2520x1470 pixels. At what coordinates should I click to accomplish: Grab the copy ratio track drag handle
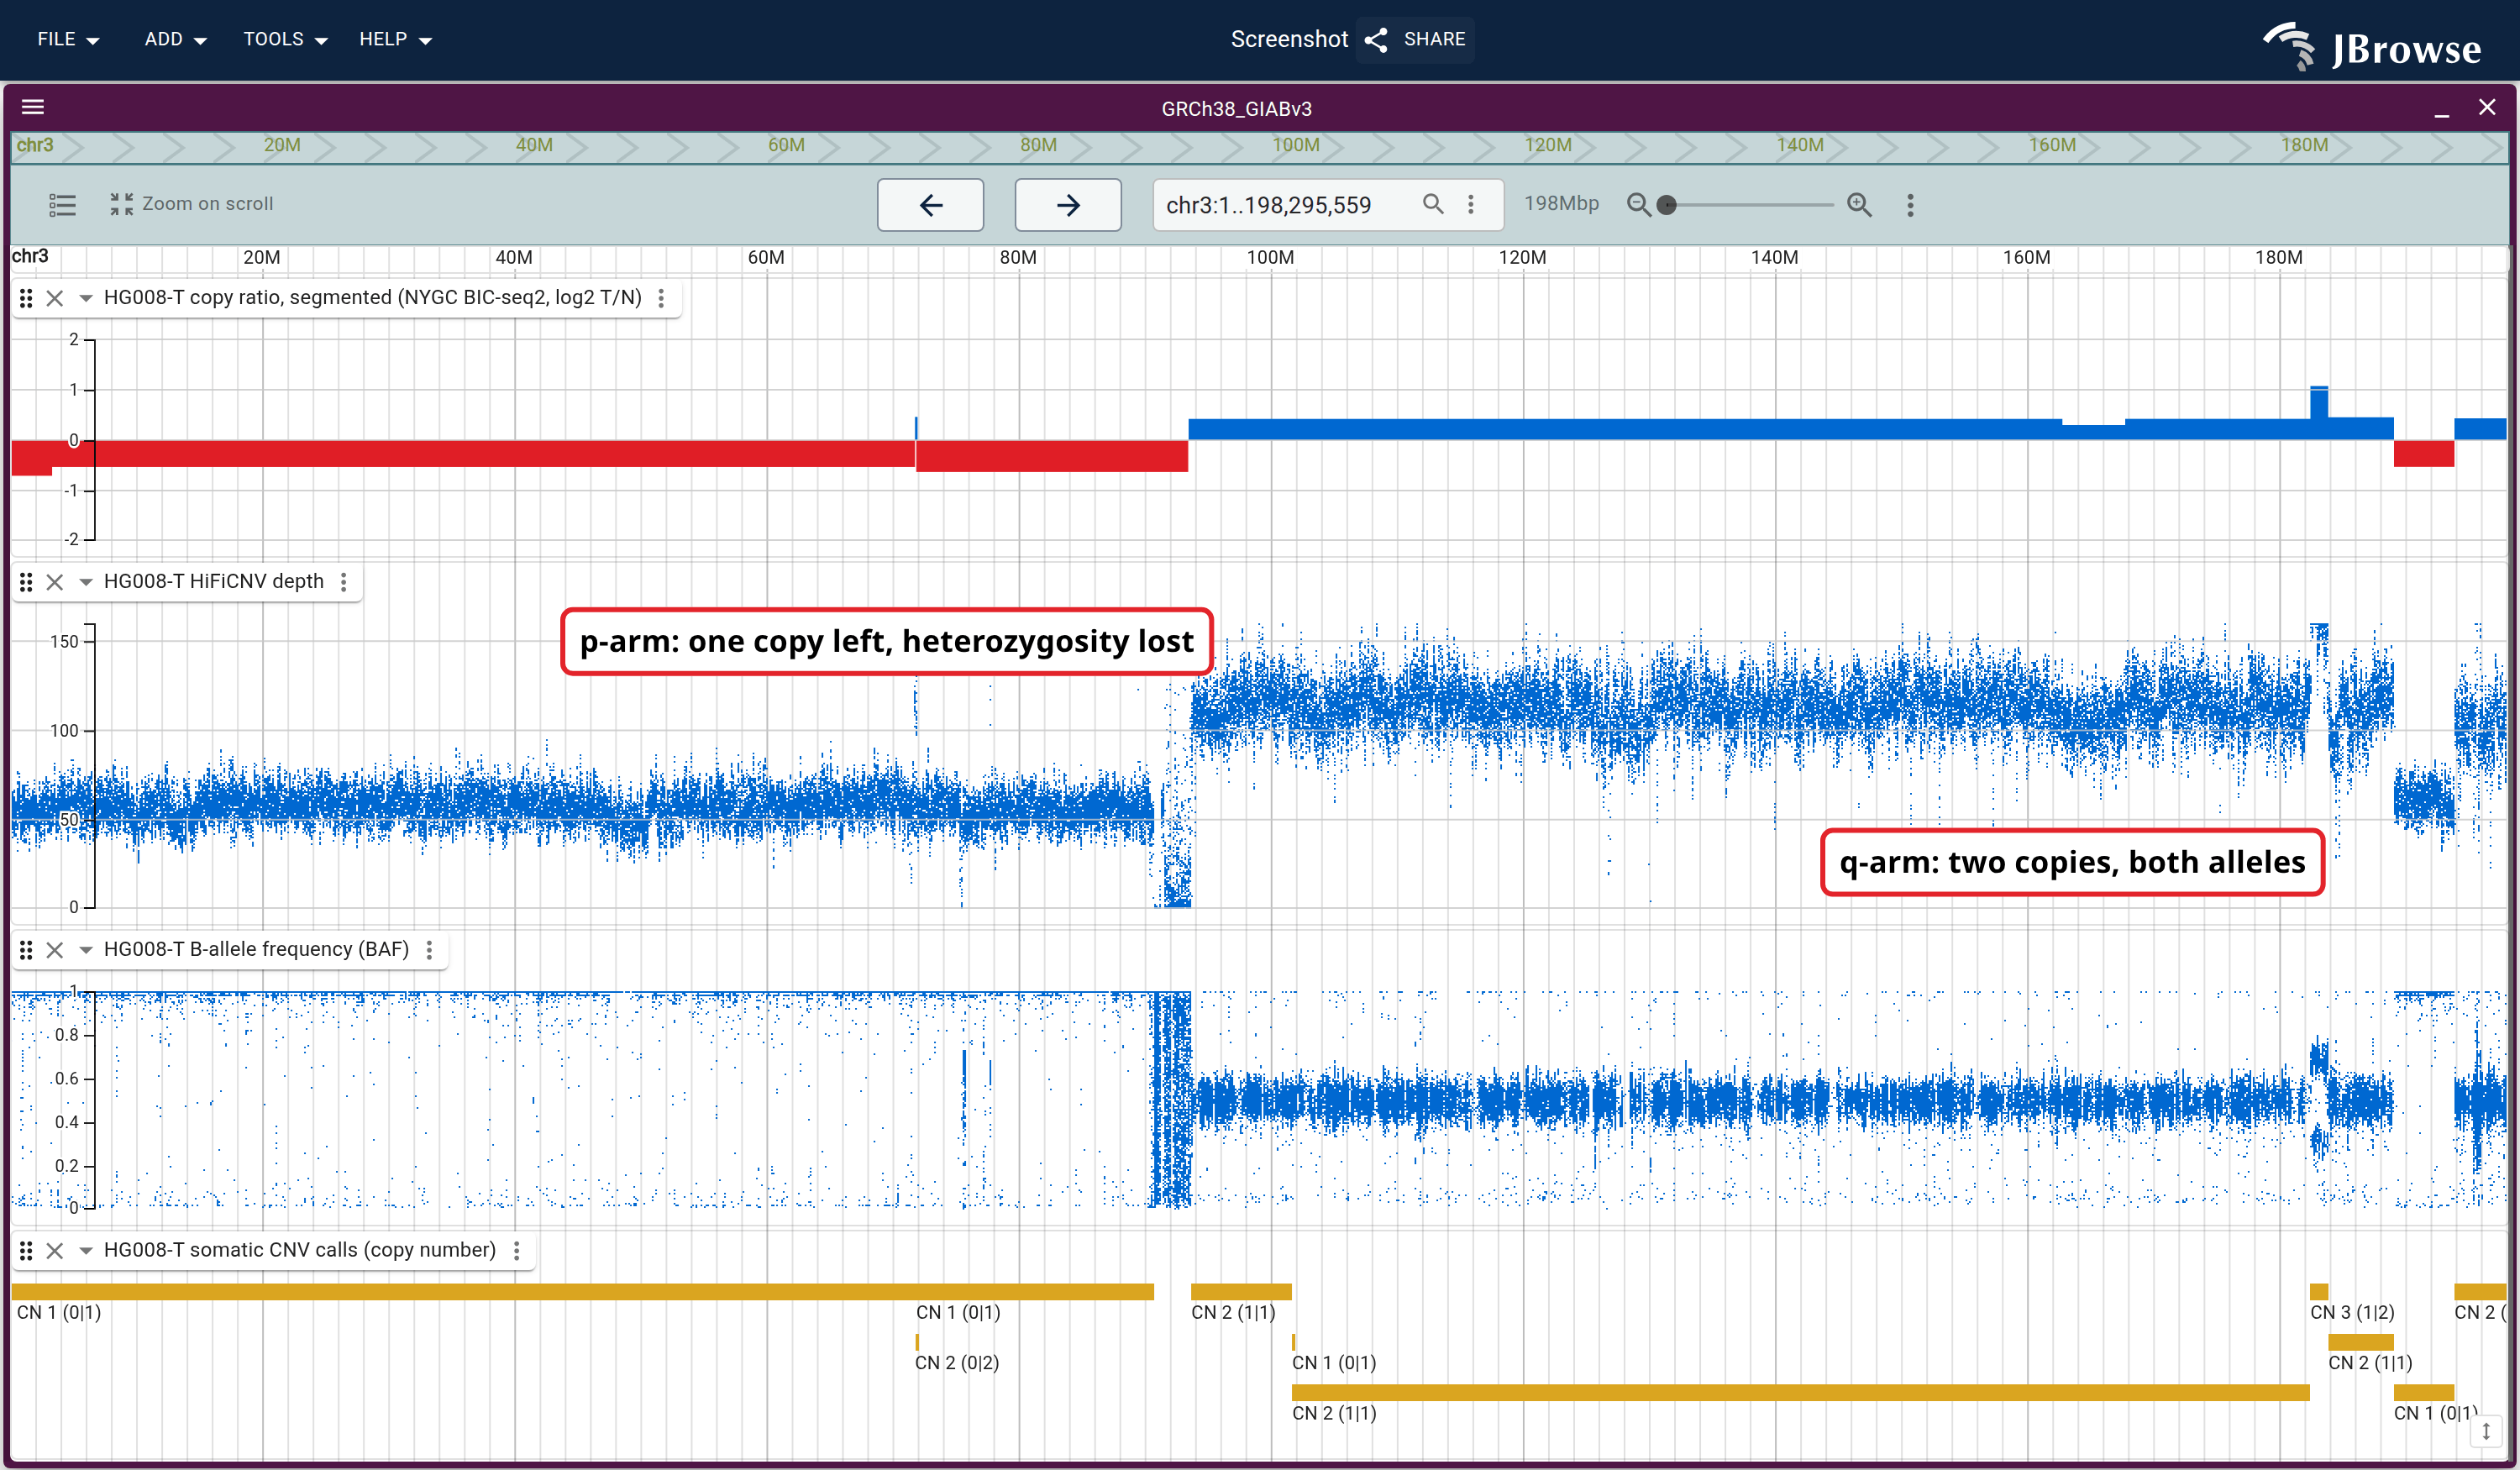(26, 298)
